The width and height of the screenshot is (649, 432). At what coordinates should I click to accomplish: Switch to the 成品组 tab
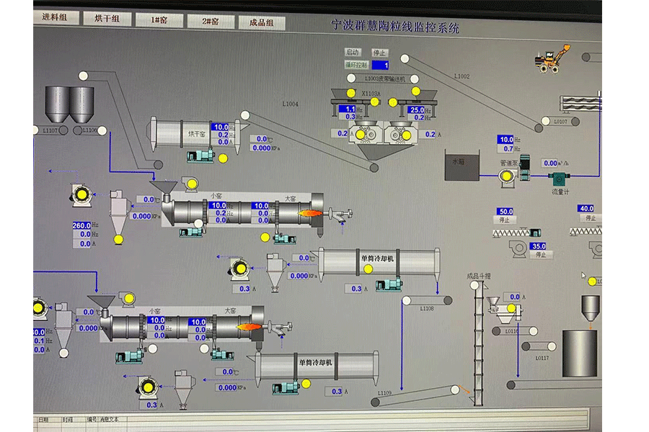[262, 22]
